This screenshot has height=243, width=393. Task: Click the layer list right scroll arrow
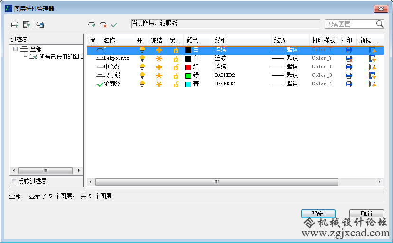click(x=379, y=182)
